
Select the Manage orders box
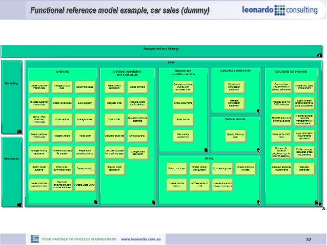(x=85, y=120)
